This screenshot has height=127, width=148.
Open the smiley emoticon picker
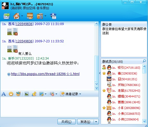[x=11, y=94]
